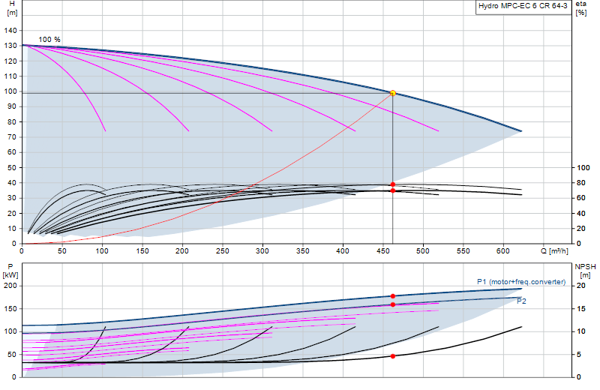This screenshot has height=390, width=600.
Task: Select the Q [m³/h] axis title
Action: click(554, 251)
